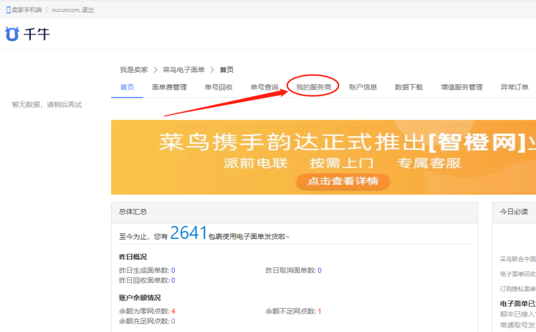The height and width of the screenshot is (332, 536).
Task: Select the 首页 tab
Action: coord(127,87)
